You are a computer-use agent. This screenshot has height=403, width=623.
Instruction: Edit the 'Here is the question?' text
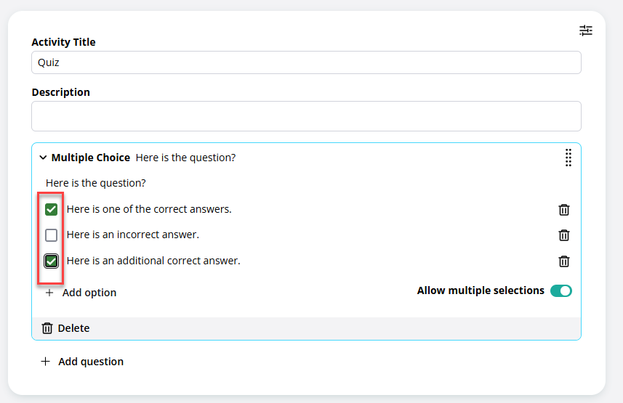point(96,183)
